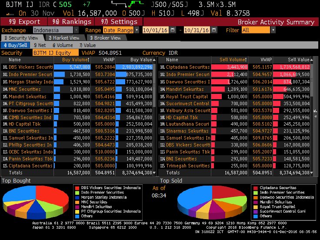Sort by Buy Volume column arrow
The width and height of the screenshot is (320, 240).
(89, 60)
